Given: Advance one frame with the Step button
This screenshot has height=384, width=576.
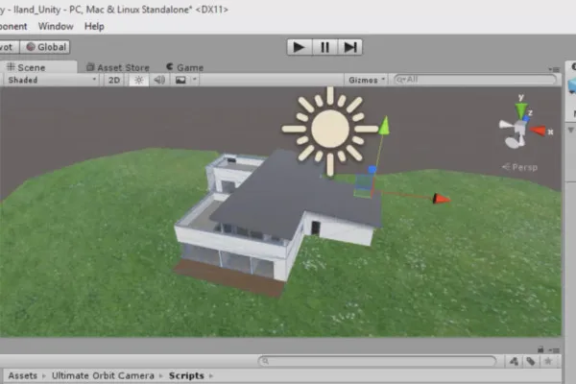Looking at the screenshot, I should (x=349, y=47).
